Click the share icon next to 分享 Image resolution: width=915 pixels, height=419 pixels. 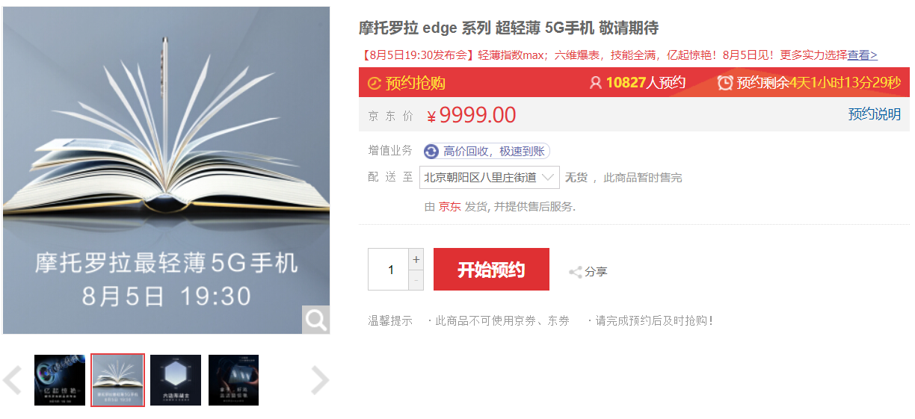click(x=576, y=272)
